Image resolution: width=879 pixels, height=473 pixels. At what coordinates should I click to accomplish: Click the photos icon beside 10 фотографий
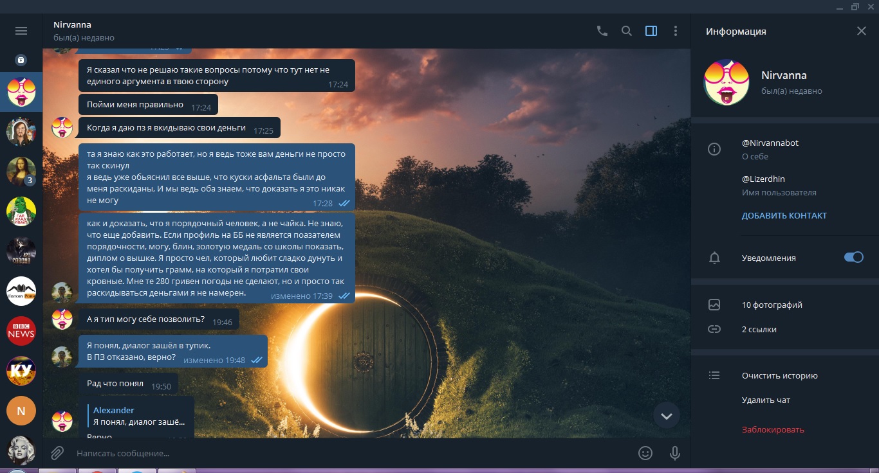714,305
